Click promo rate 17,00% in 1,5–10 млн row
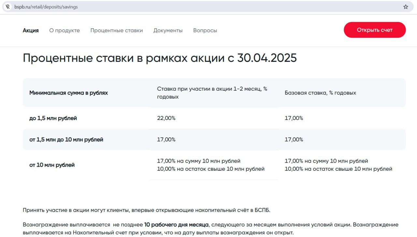Image resolution: width=417 pixels, height=237 pixels. point(166,139)
